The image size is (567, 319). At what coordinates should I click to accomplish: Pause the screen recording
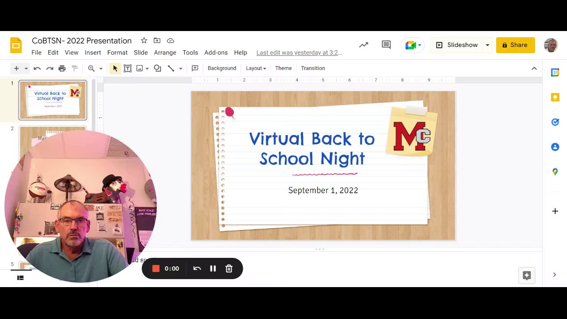(213, 268)
